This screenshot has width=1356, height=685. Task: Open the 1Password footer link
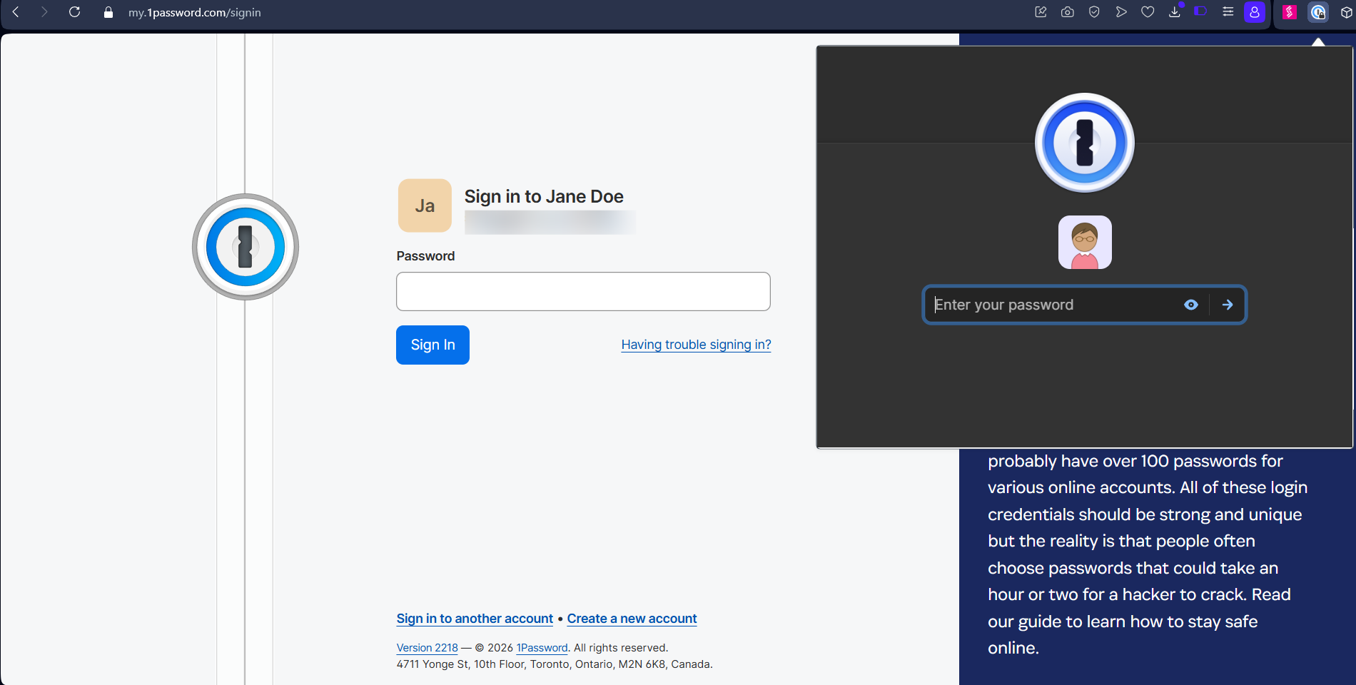pyautogui.click(x=542, y=648)
